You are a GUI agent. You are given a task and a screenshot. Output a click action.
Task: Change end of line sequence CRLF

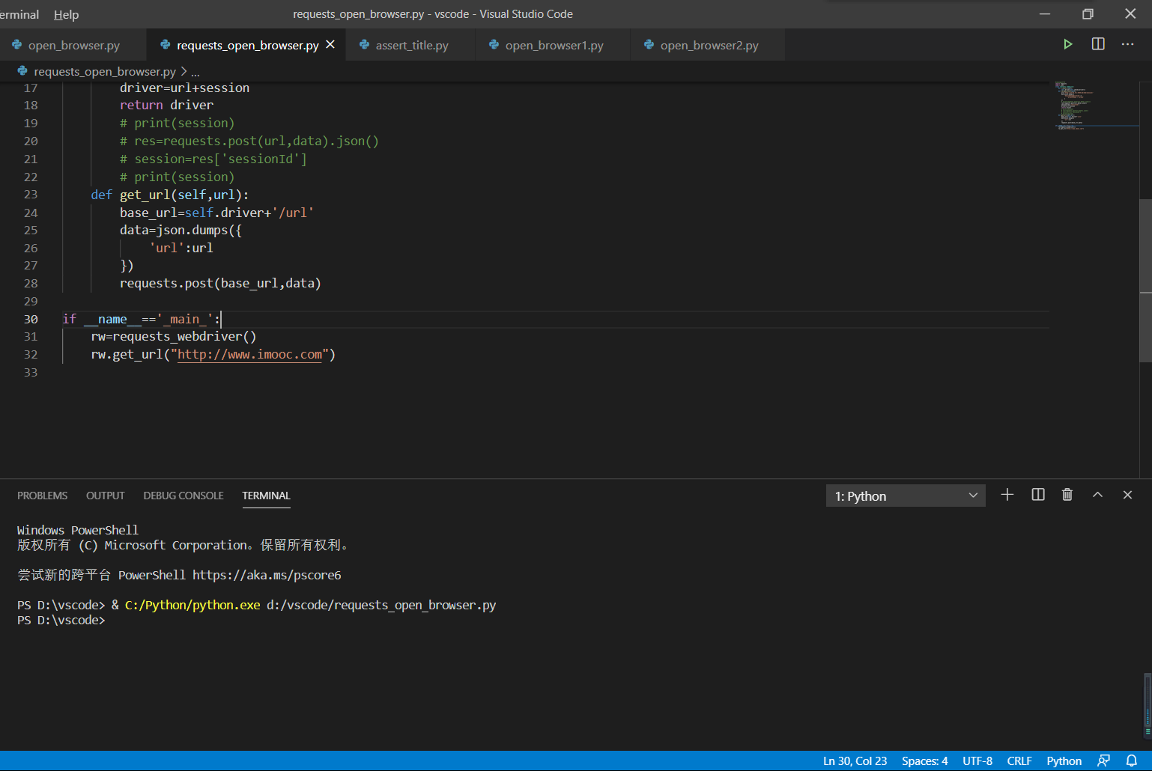pyautogui.click(x=1019, y=761)
